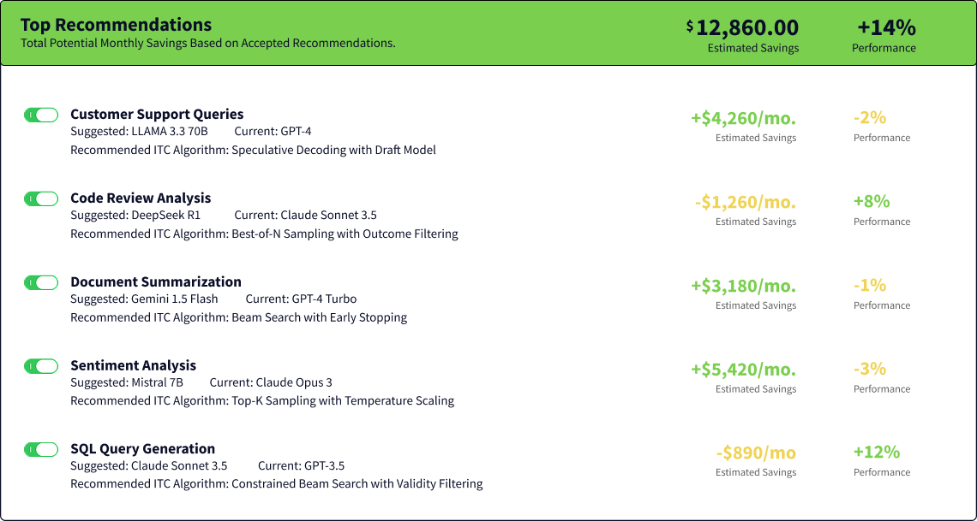Select the Sentiment Analysis heading
This screenshot has width=977, height=521.
(134, 365)
